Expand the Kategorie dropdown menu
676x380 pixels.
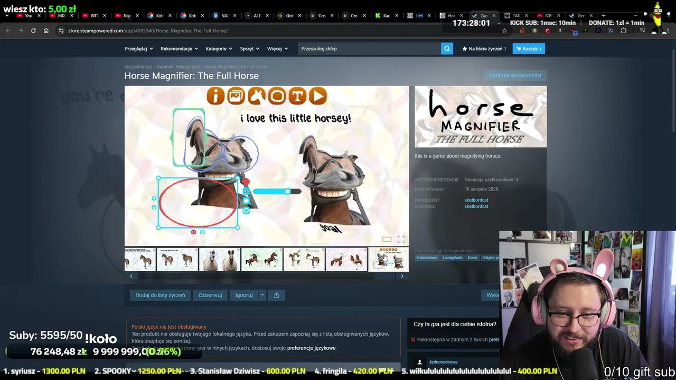[x=219, y=49]
